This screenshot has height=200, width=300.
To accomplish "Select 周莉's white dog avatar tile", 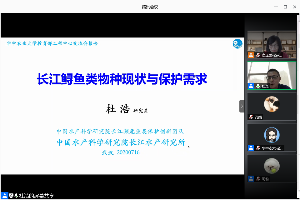I will click(272, 166).
